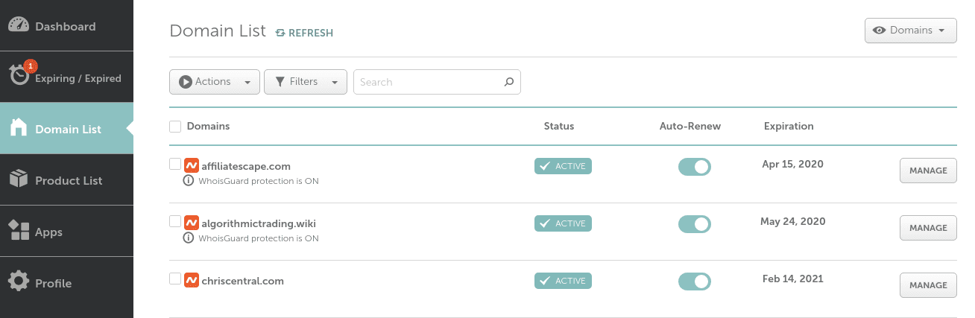This screenshot has height=318, width=975.
Task: Click Manage for affiliatescape.com
Action: coord(927,171)
